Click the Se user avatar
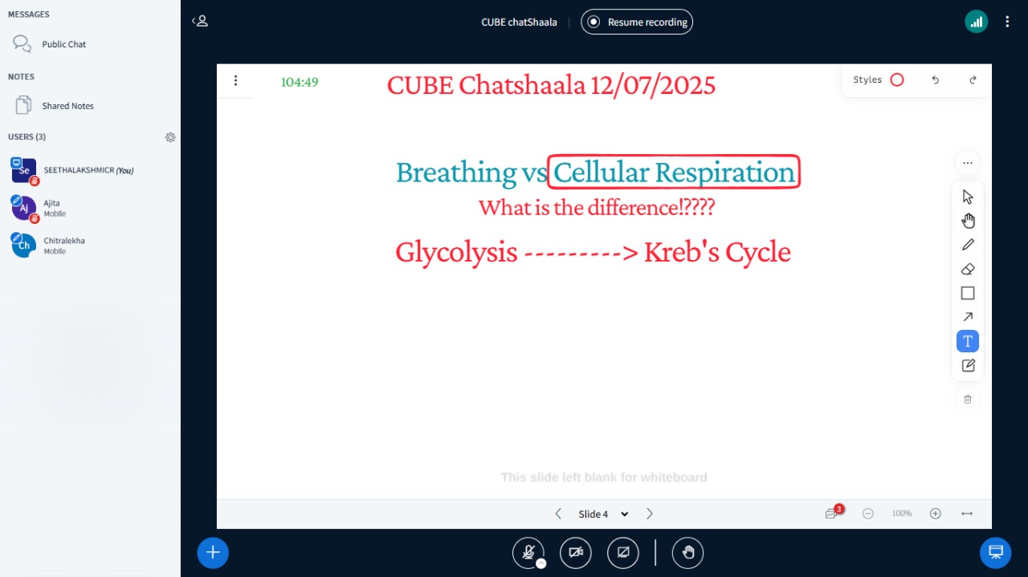The image size is (1028, 577). coord(24,170)
